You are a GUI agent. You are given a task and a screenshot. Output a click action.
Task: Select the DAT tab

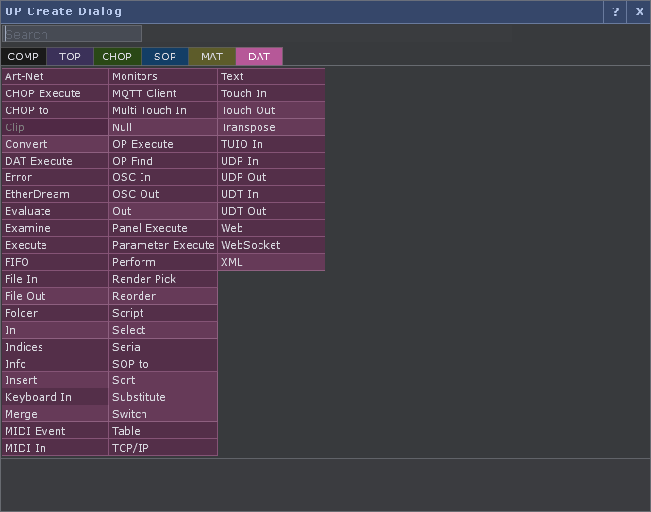coord(259,57)
